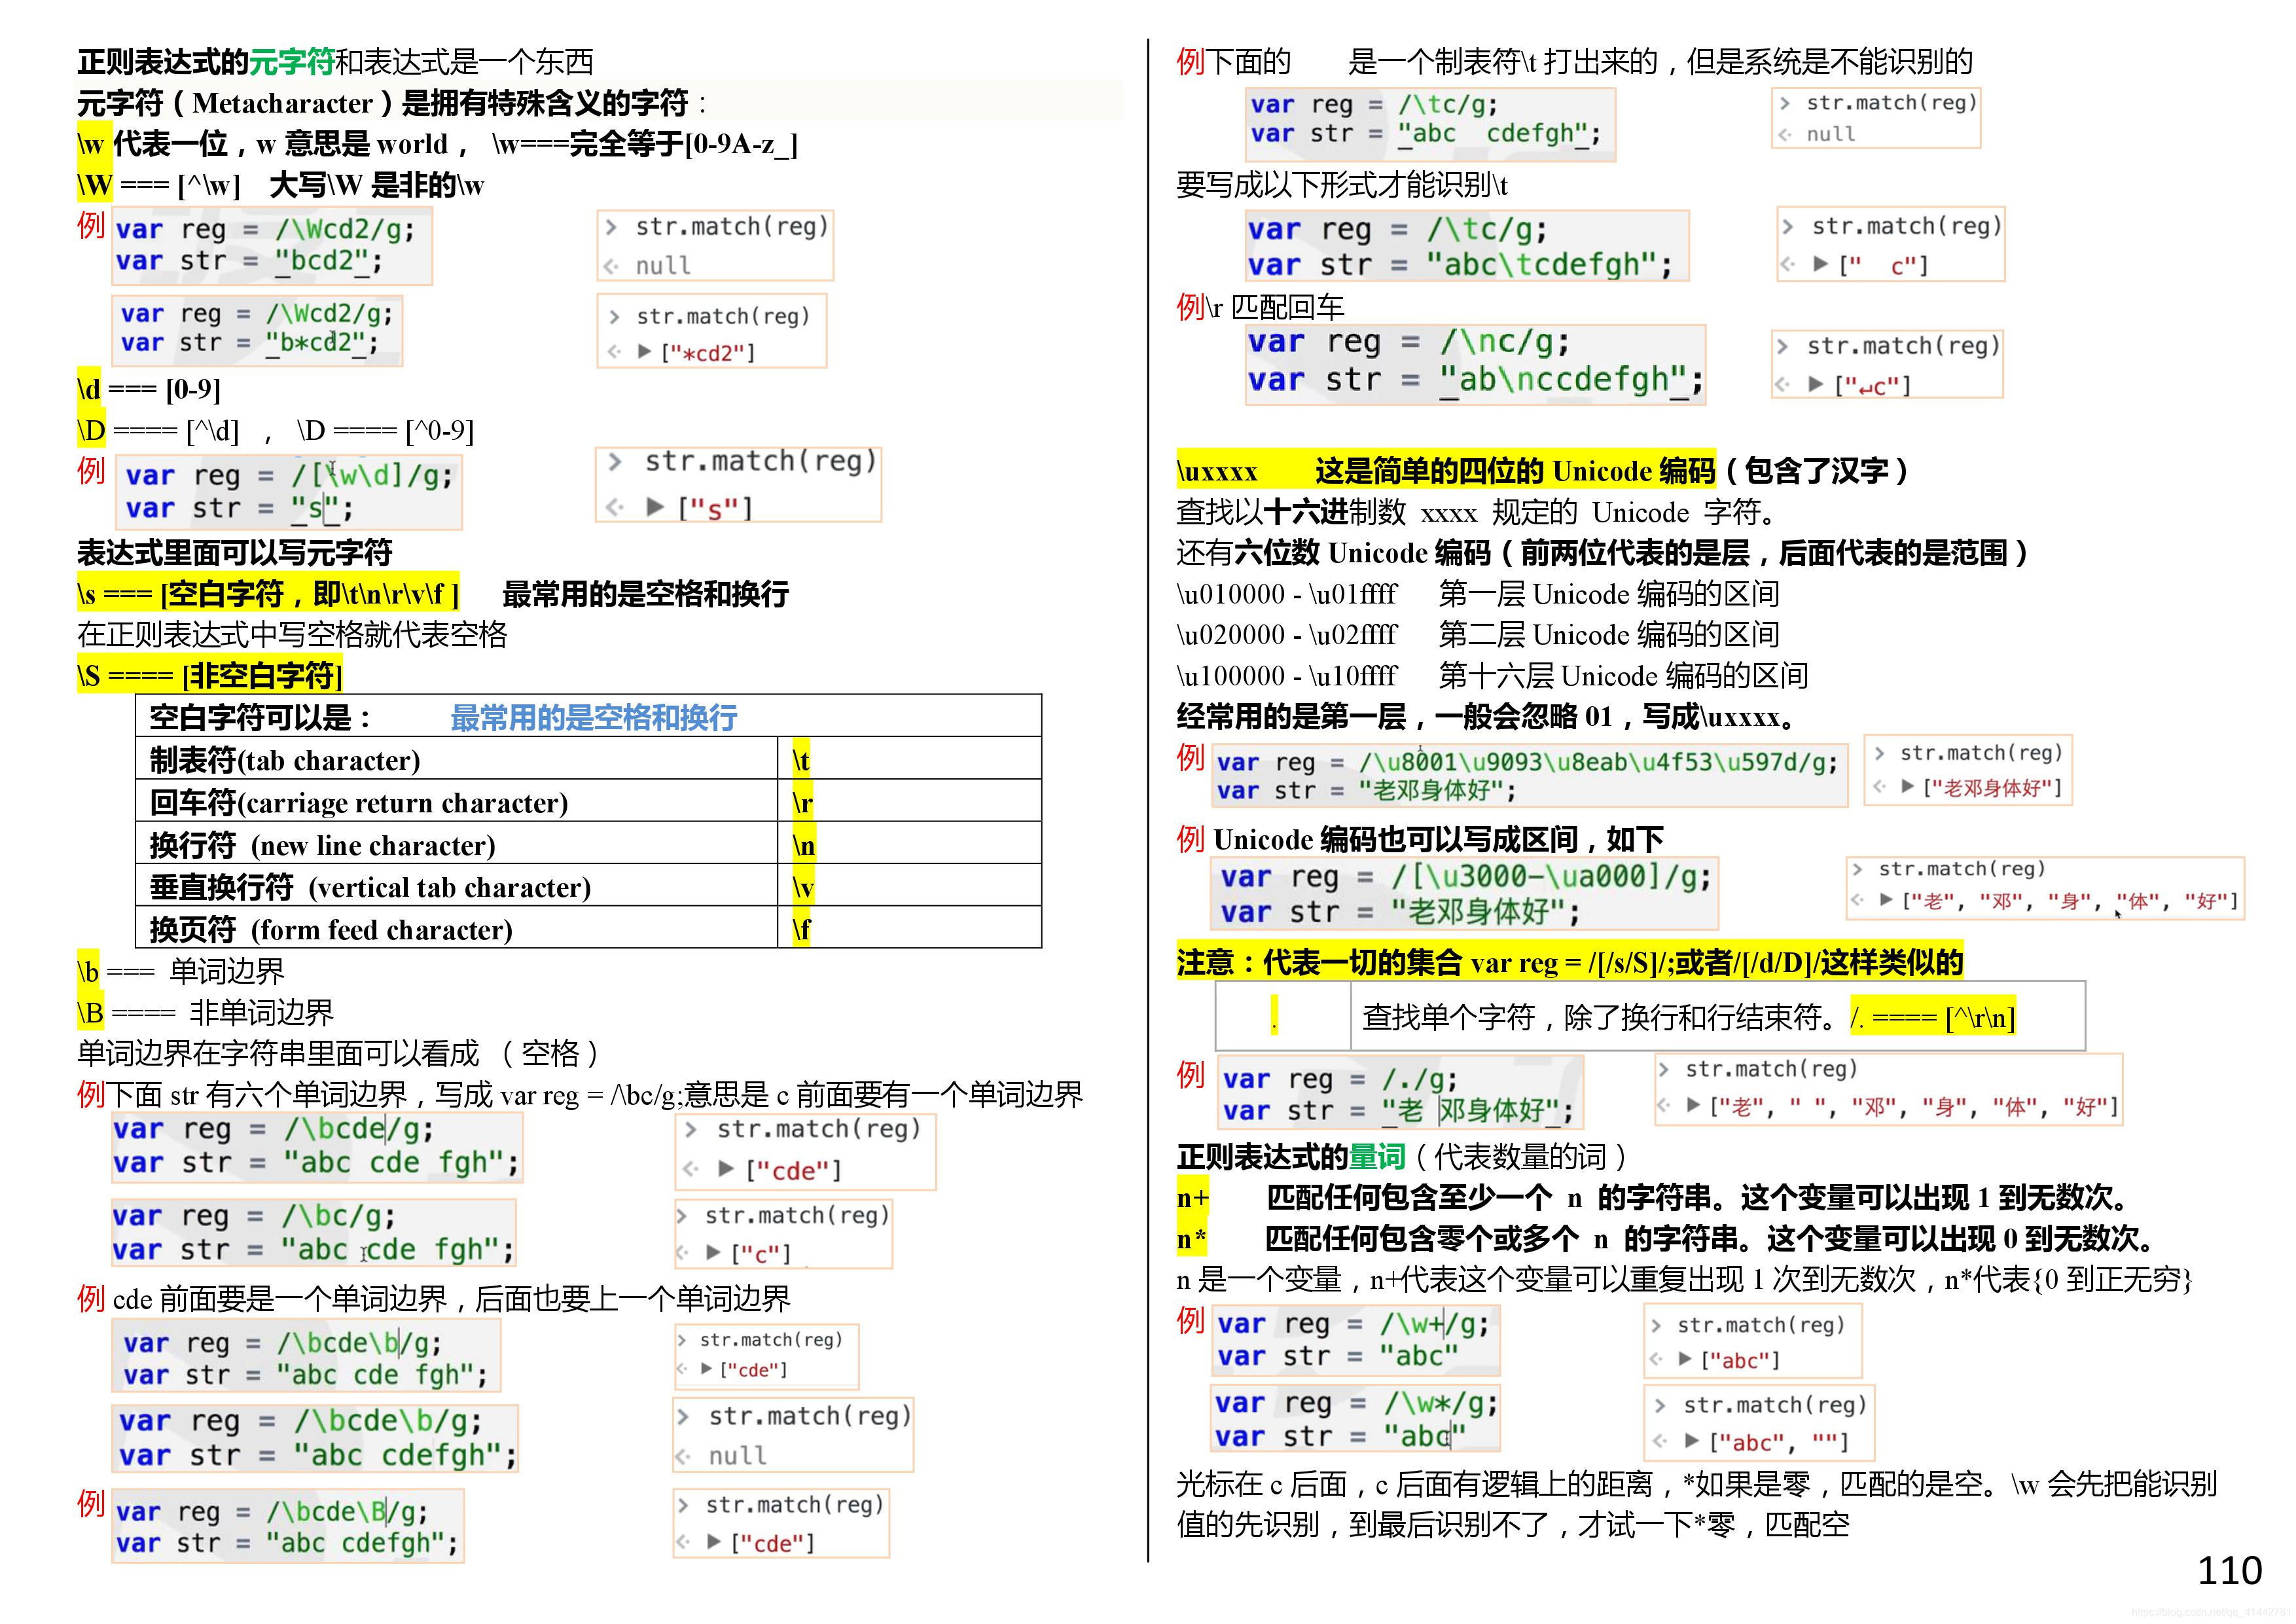This screenshot has width=2296, height=1624.
Task: Click the text 表达式里面可以写元字符
Action: [x=235, y=553]
